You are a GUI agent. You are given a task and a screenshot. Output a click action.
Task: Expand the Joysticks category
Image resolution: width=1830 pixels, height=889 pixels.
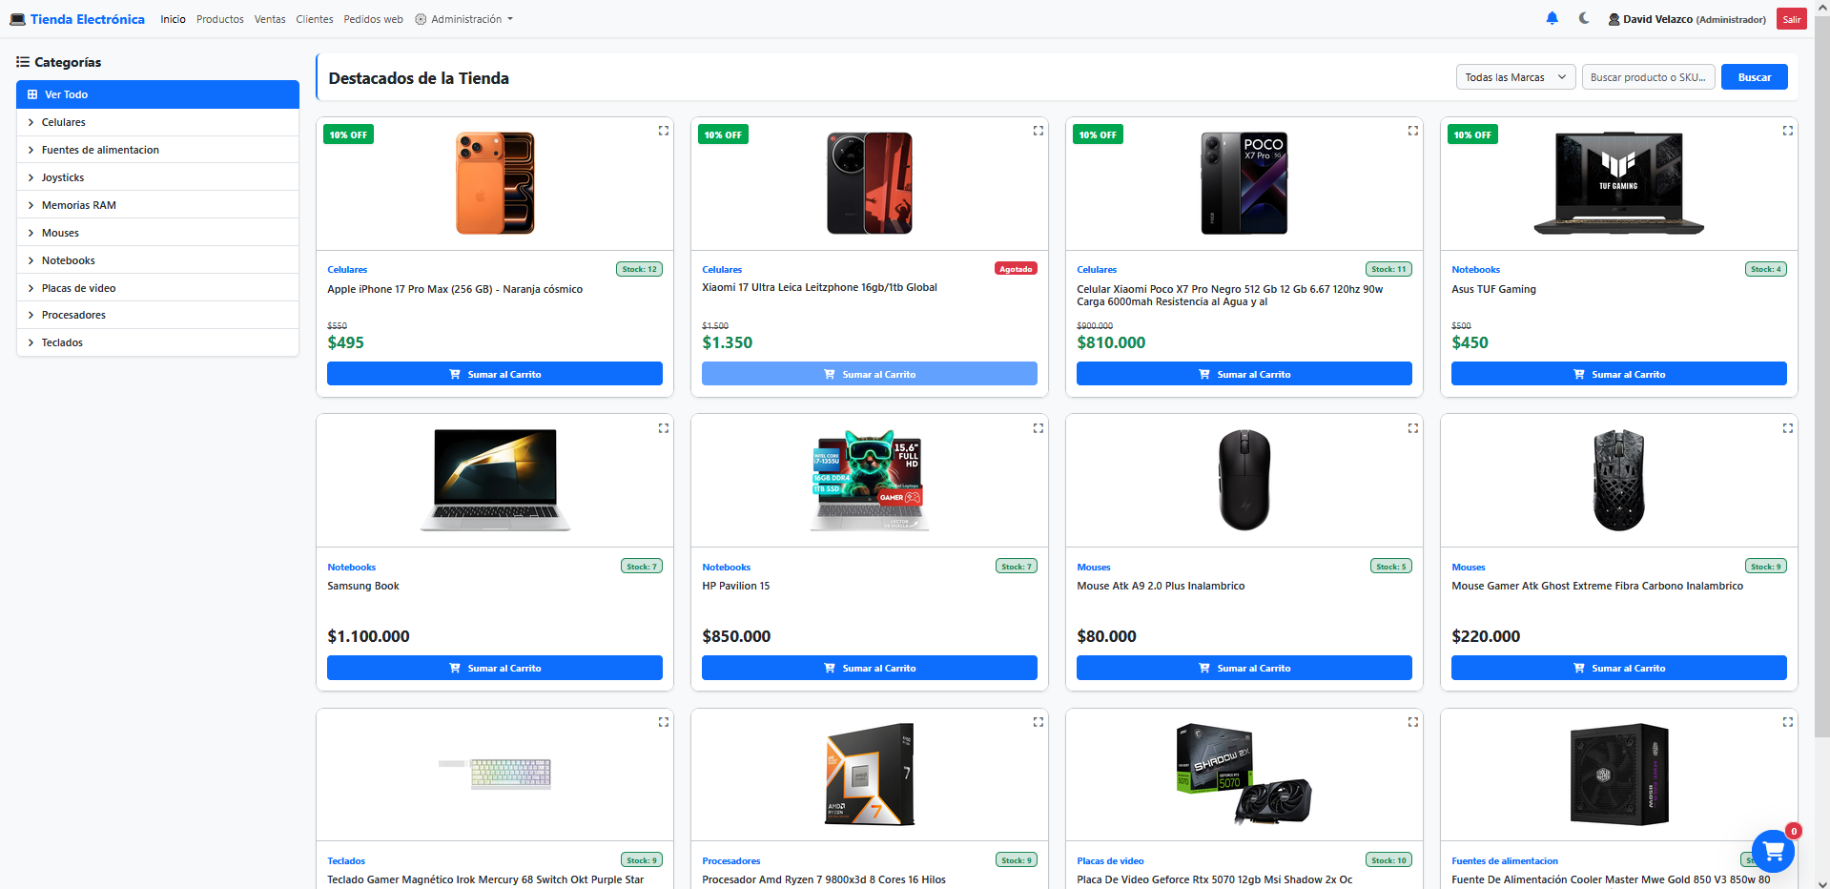tap(157, 177)
